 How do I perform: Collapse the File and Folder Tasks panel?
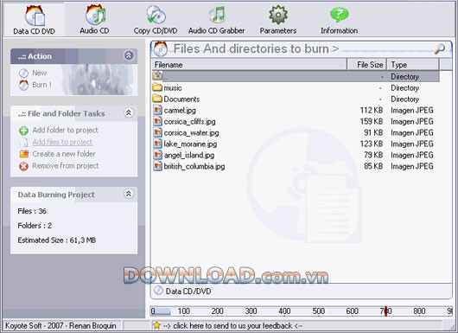(x=129, y=112)
